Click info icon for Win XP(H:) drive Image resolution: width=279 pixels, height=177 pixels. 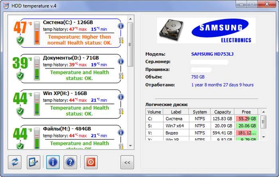tap(121, 97)
